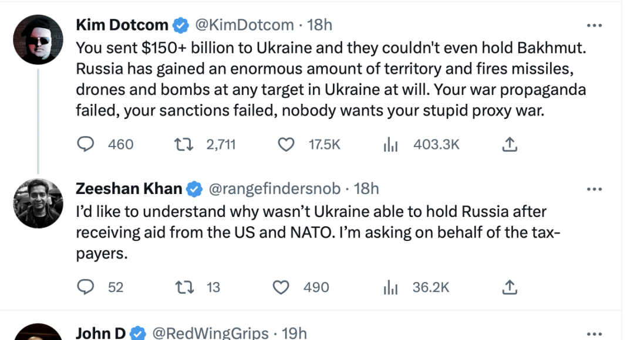Share Zeeshan Khan's tweet
The width and height of the screenshot is (627, 340).
[x=510, y=287]
